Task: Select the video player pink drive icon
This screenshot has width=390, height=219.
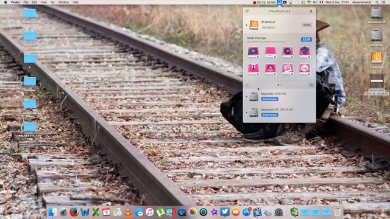Action: tap(253, 52)
